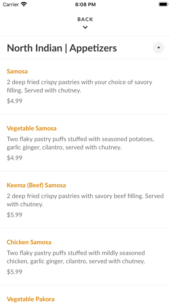Image resolution: width=171 pixels, height=304 pixels.
Task: Tap the Chicken Samosa description text
Action: click(76, 257)
